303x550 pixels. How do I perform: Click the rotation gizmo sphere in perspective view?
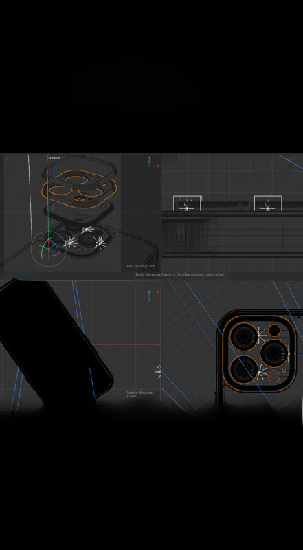pos(48,249)
